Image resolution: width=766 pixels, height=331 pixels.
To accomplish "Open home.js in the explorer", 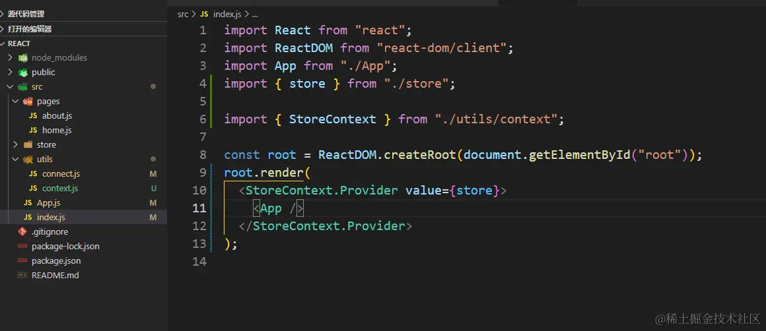I will point(57,130).
